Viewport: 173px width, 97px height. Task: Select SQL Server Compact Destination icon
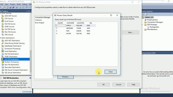[2, 70]
